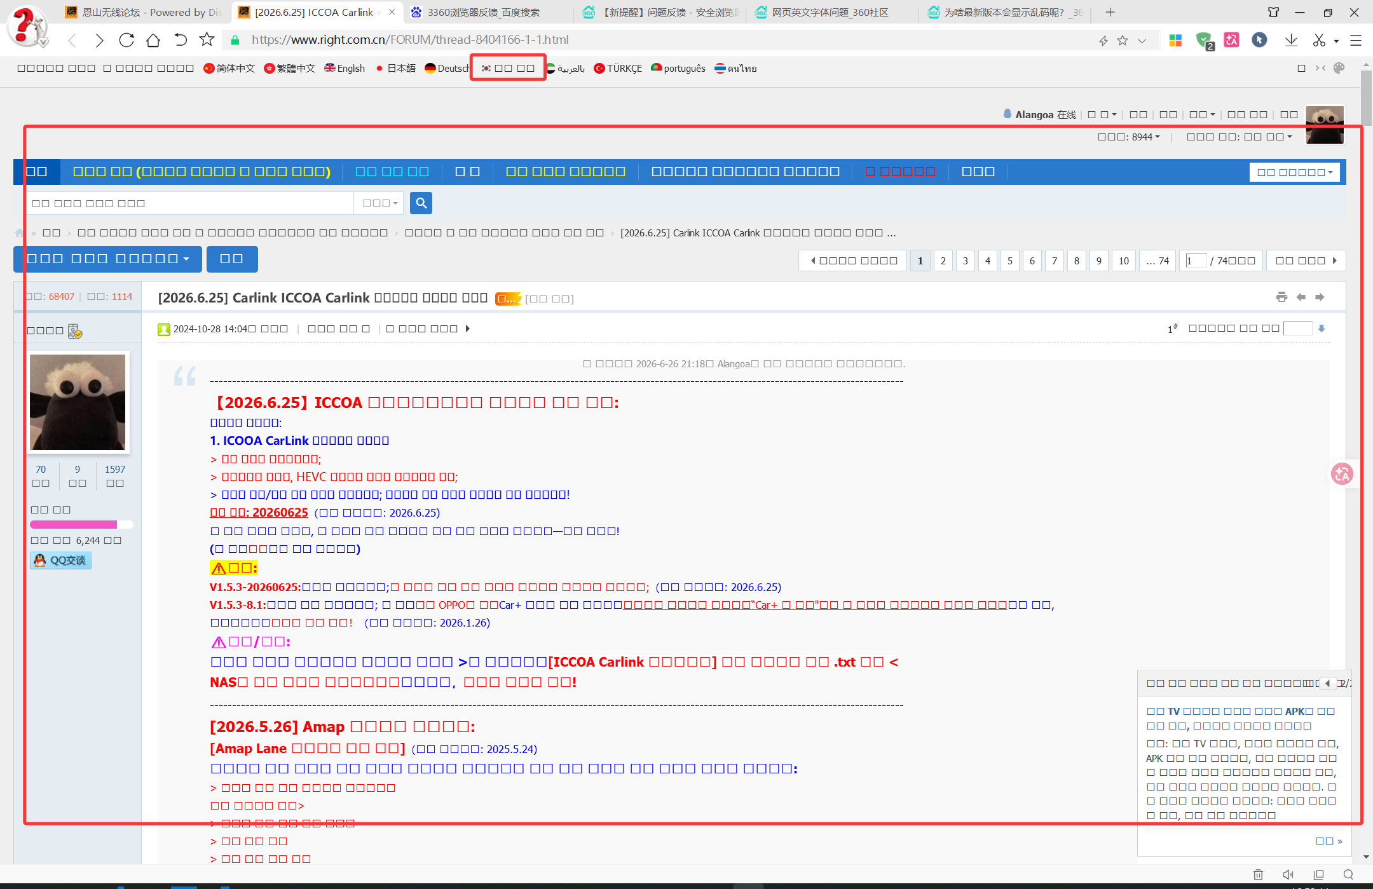Click the speaker mute icon in status bar
The height and width of the screenshot is (889, 1373).
1288,875
